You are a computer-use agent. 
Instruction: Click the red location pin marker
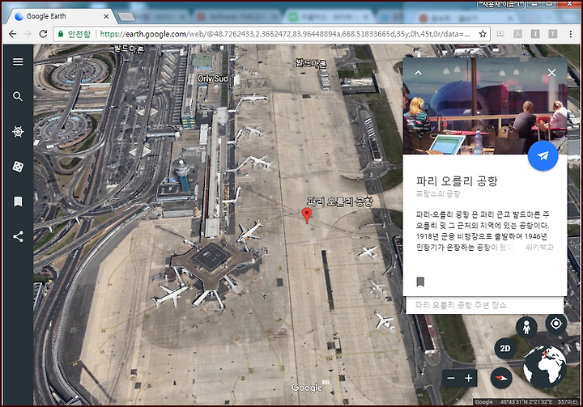pyautogui.click(x=307, y=215)
